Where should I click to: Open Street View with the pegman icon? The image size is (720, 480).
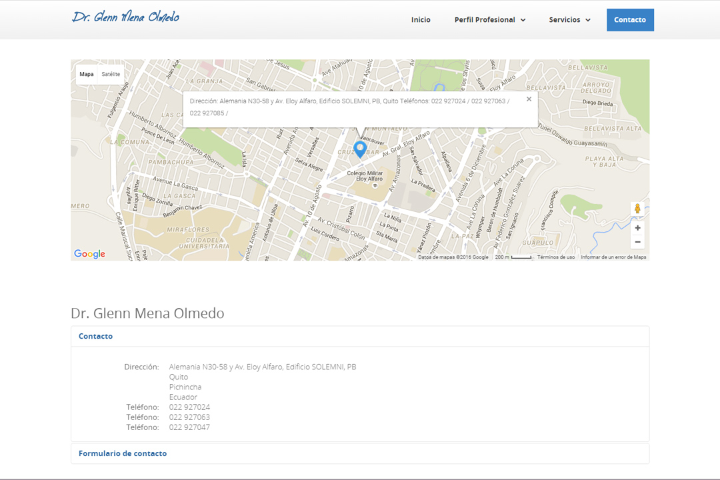(x=637, y=209)
